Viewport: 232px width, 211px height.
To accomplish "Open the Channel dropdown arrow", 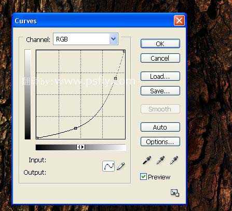I will (114, 39).
